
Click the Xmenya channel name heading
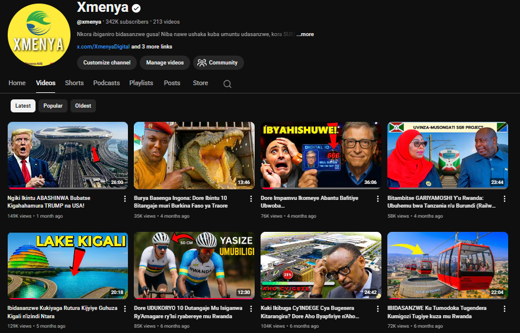pyautogui.click(x=102, y=7)
